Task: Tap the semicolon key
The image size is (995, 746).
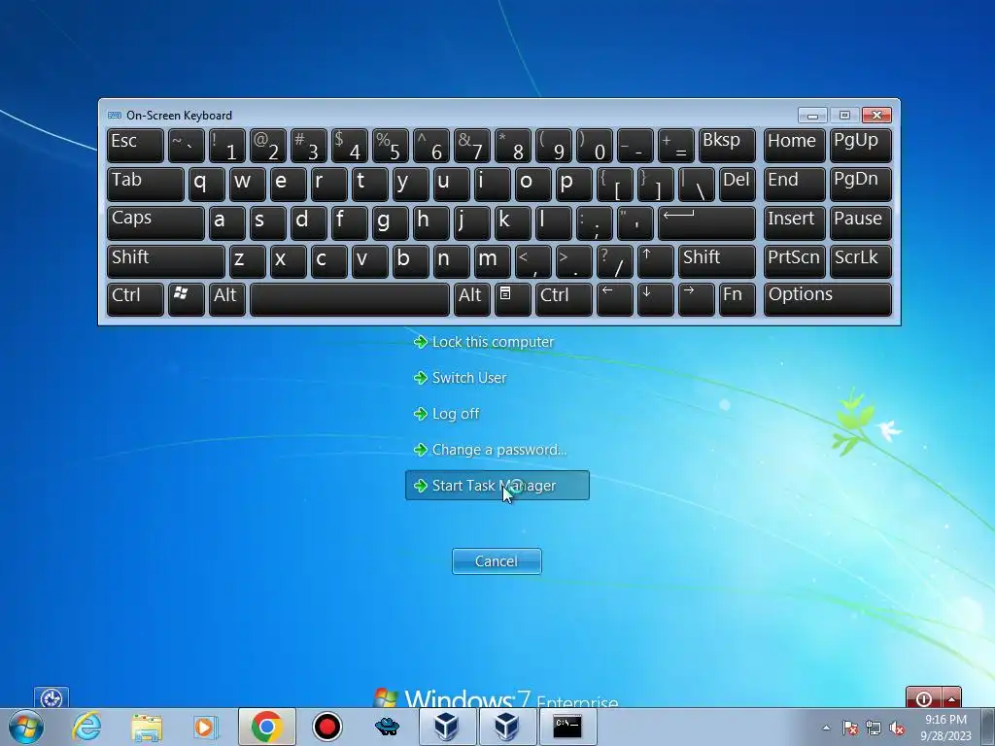Action: point(595,222)
